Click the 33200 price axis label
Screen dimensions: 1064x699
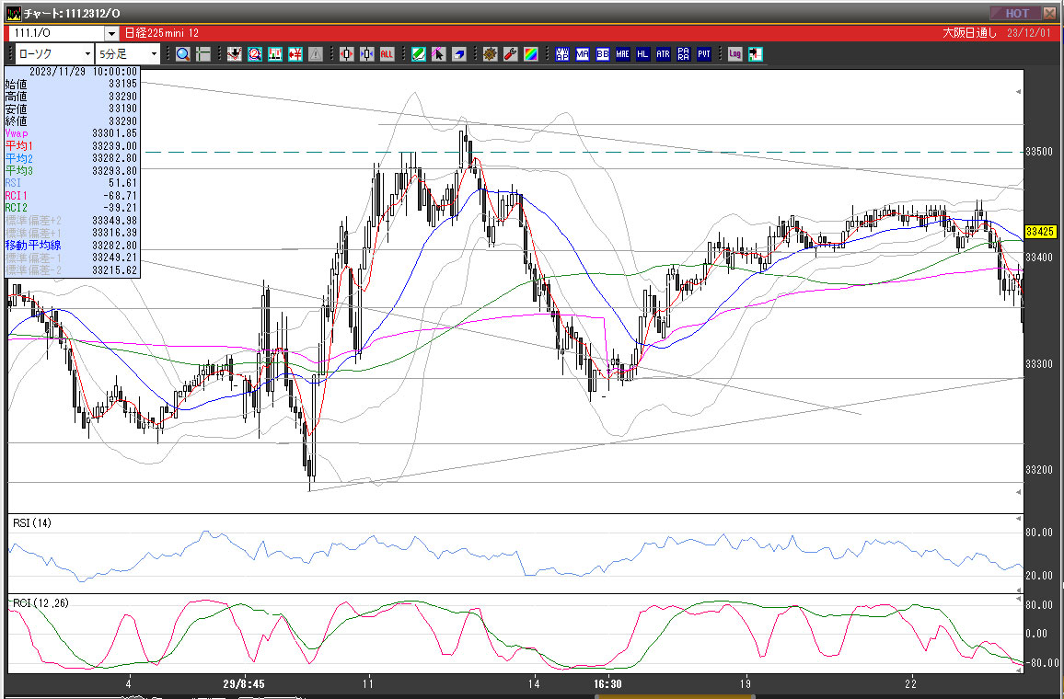[1039, 469]
